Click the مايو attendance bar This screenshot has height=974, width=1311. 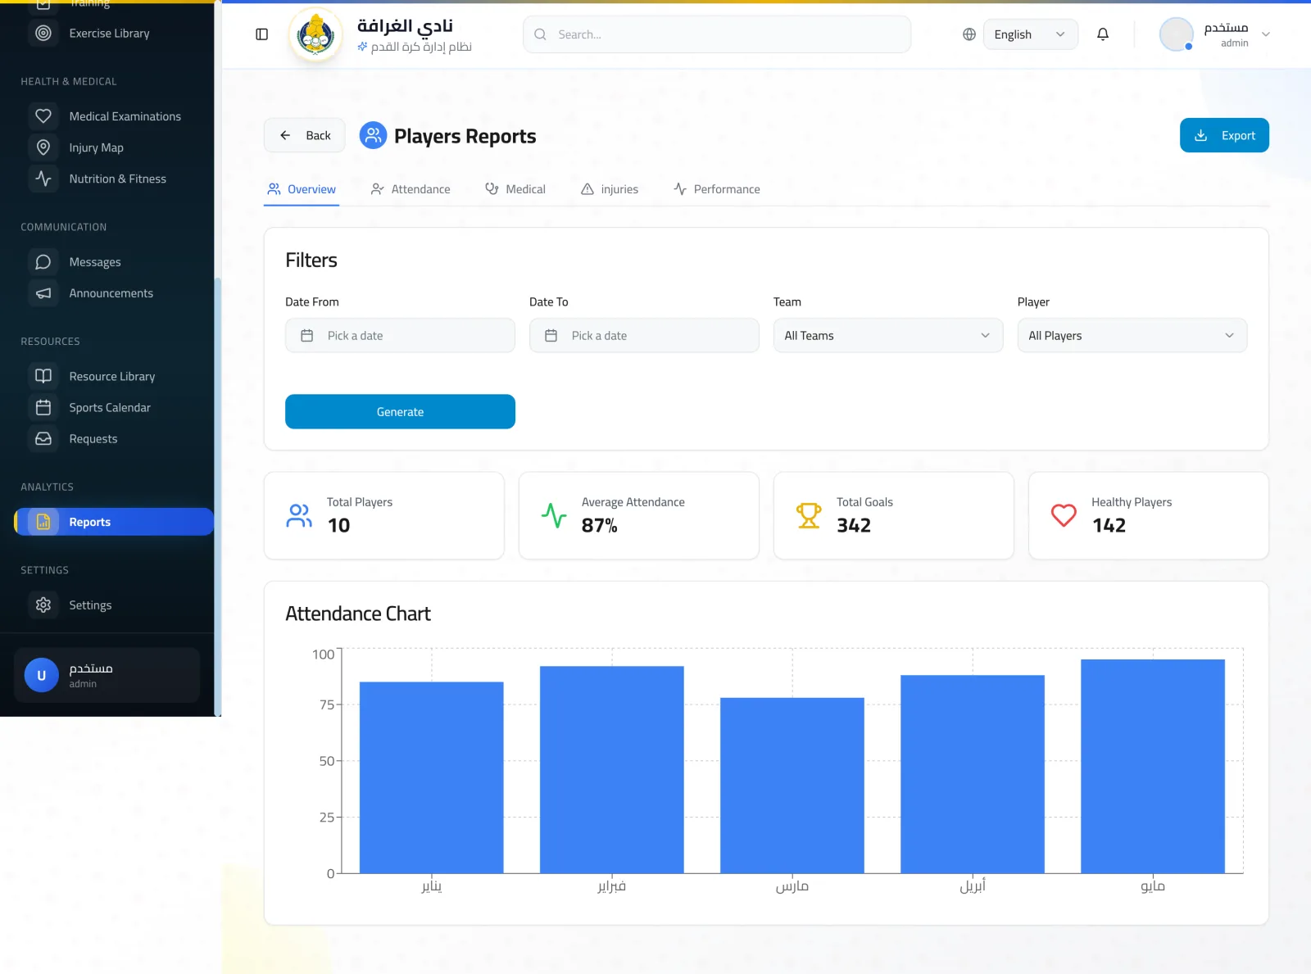[x=1153, y=766]
